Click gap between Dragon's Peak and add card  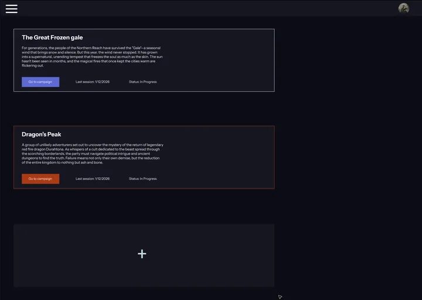144,205
